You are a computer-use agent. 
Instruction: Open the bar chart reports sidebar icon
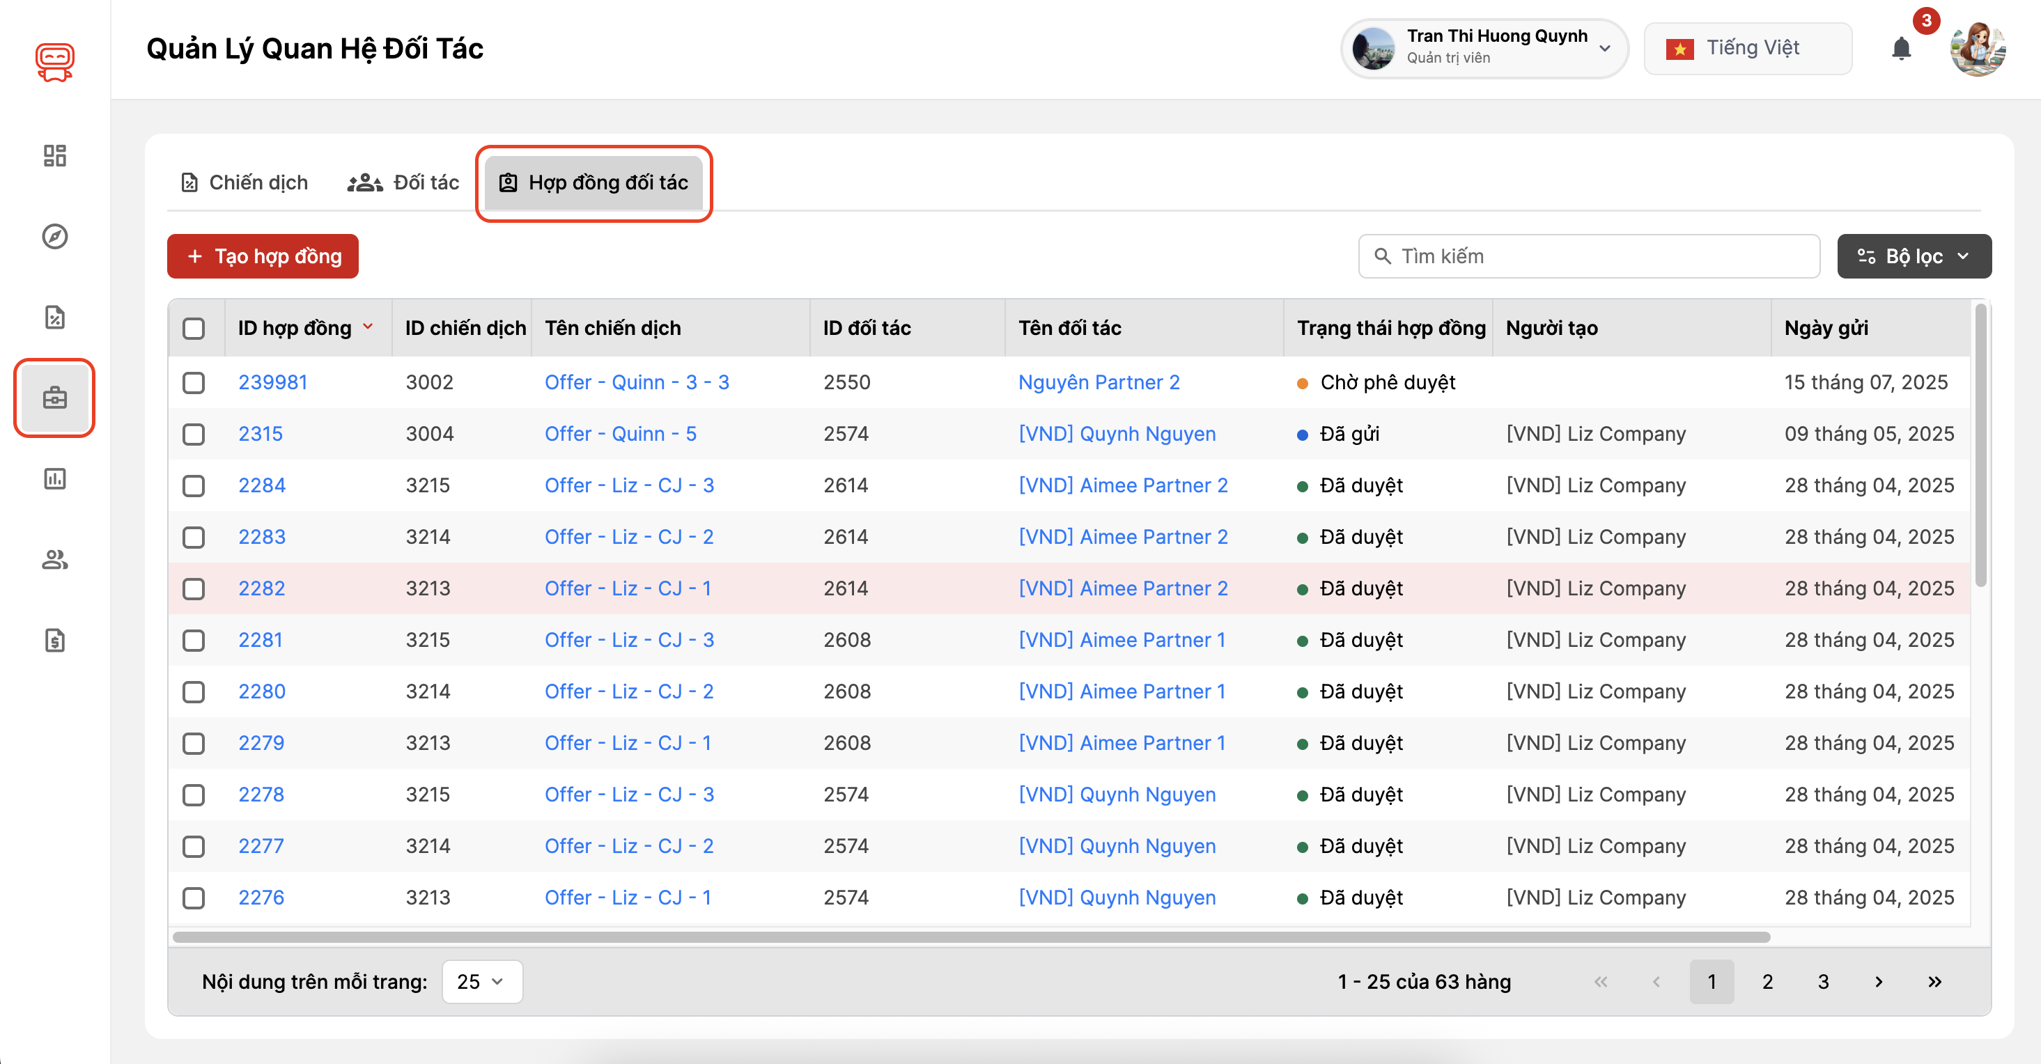pos(54,478)
